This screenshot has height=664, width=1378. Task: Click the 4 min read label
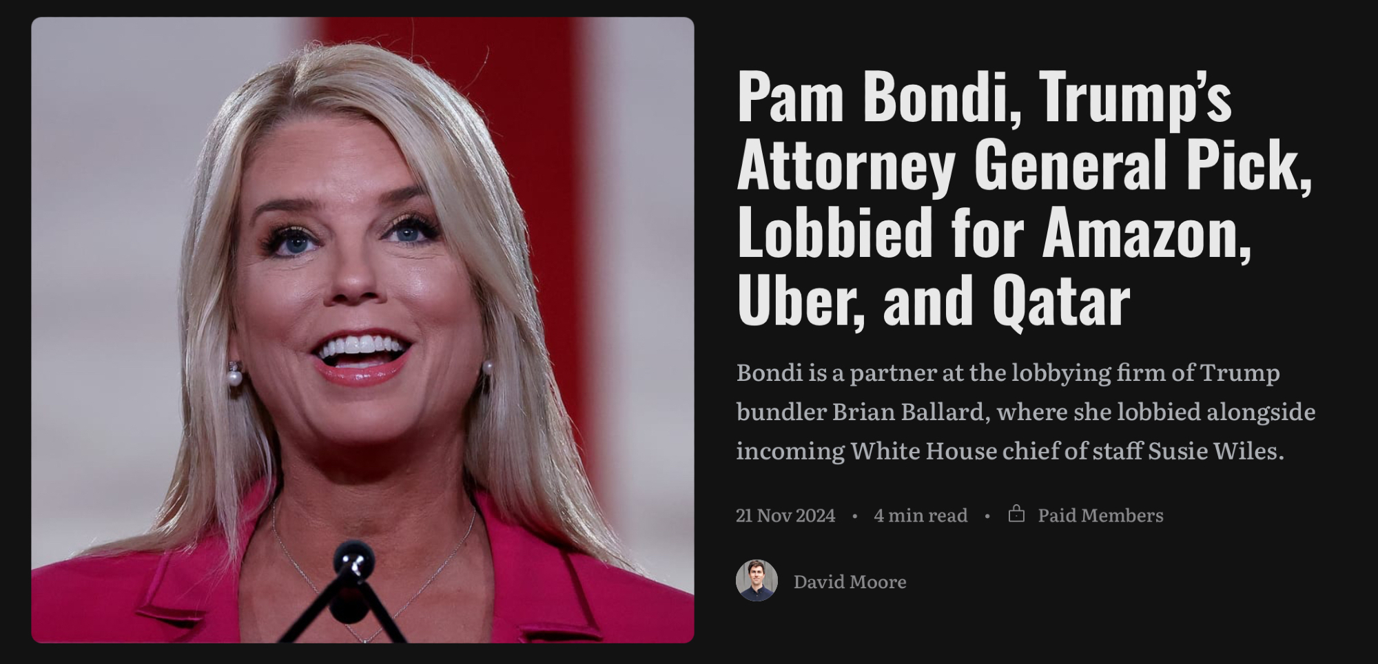tap(921, 515)
